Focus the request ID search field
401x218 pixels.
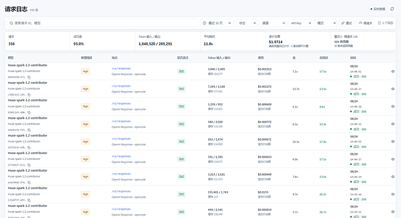103,23
